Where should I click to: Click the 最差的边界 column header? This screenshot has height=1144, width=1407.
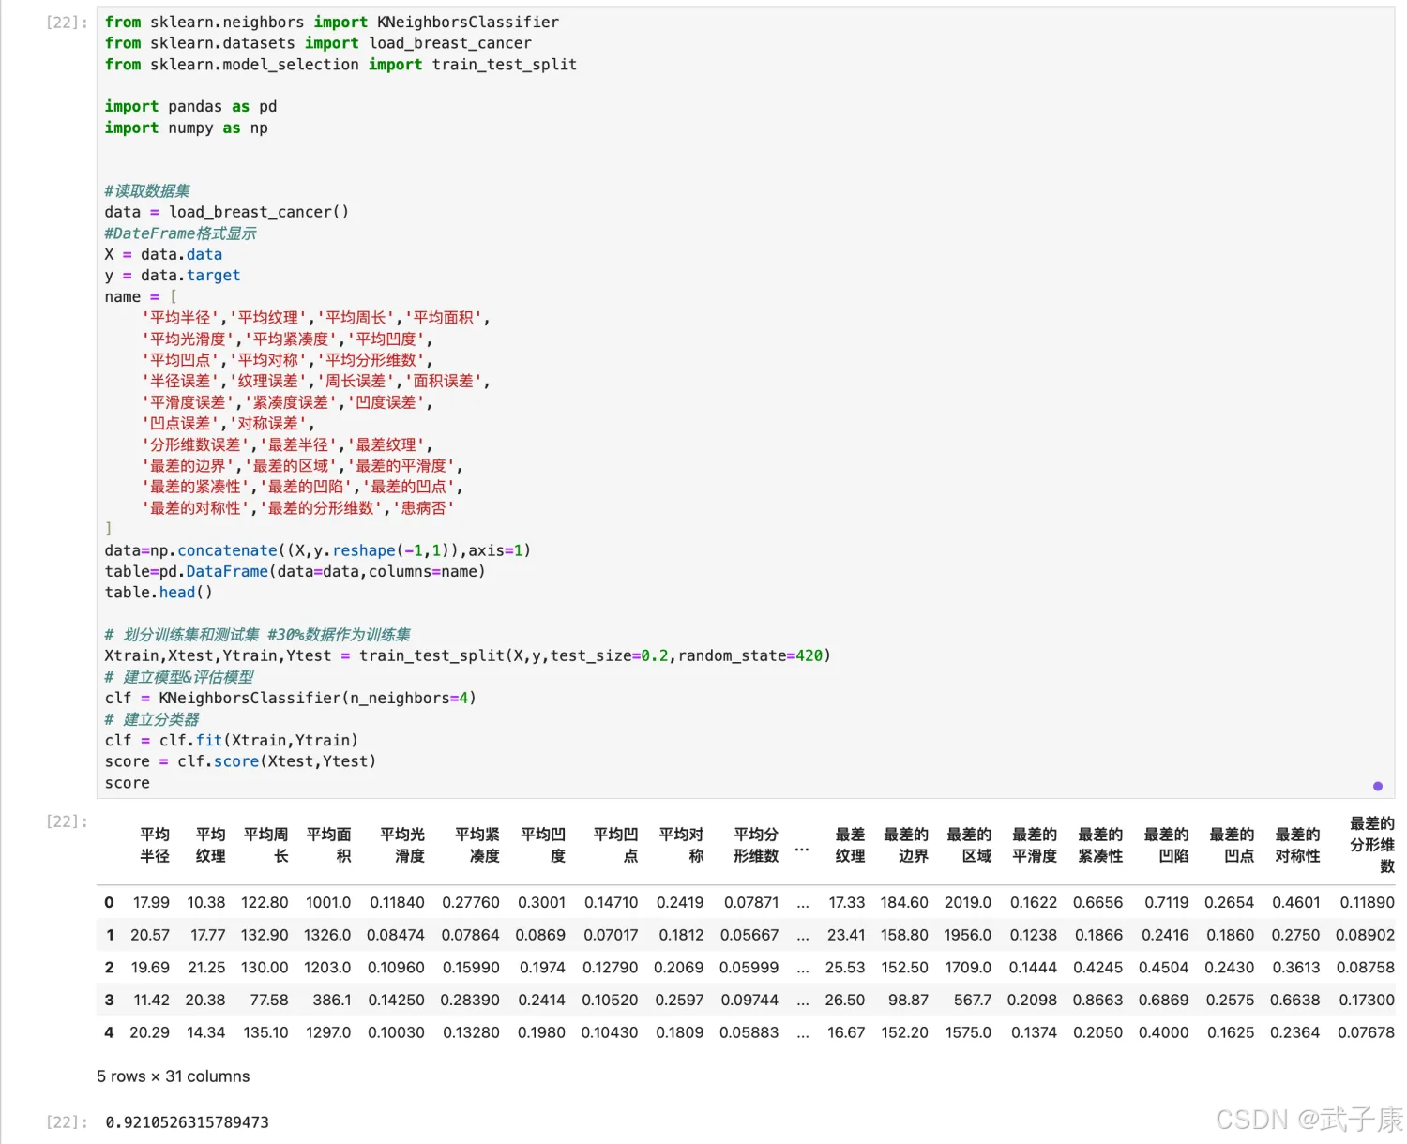pyautogui.click(x=906, y=845)
